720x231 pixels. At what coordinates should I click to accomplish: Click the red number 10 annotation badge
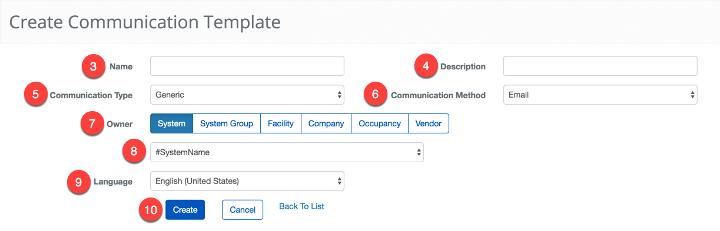(151, 210)
